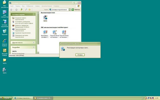The width and height of the screenshot is (160, 100).
Task: Collapse the Подробно panel
Action: point(34,47)
